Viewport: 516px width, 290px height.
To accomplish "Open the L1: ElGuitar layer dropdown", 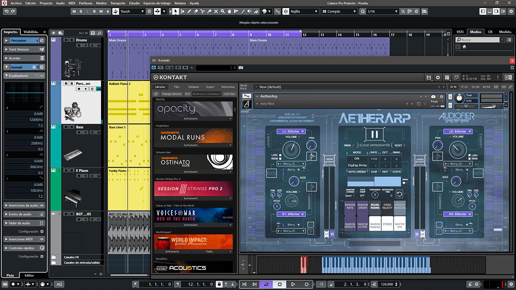I will pos(291,131).
